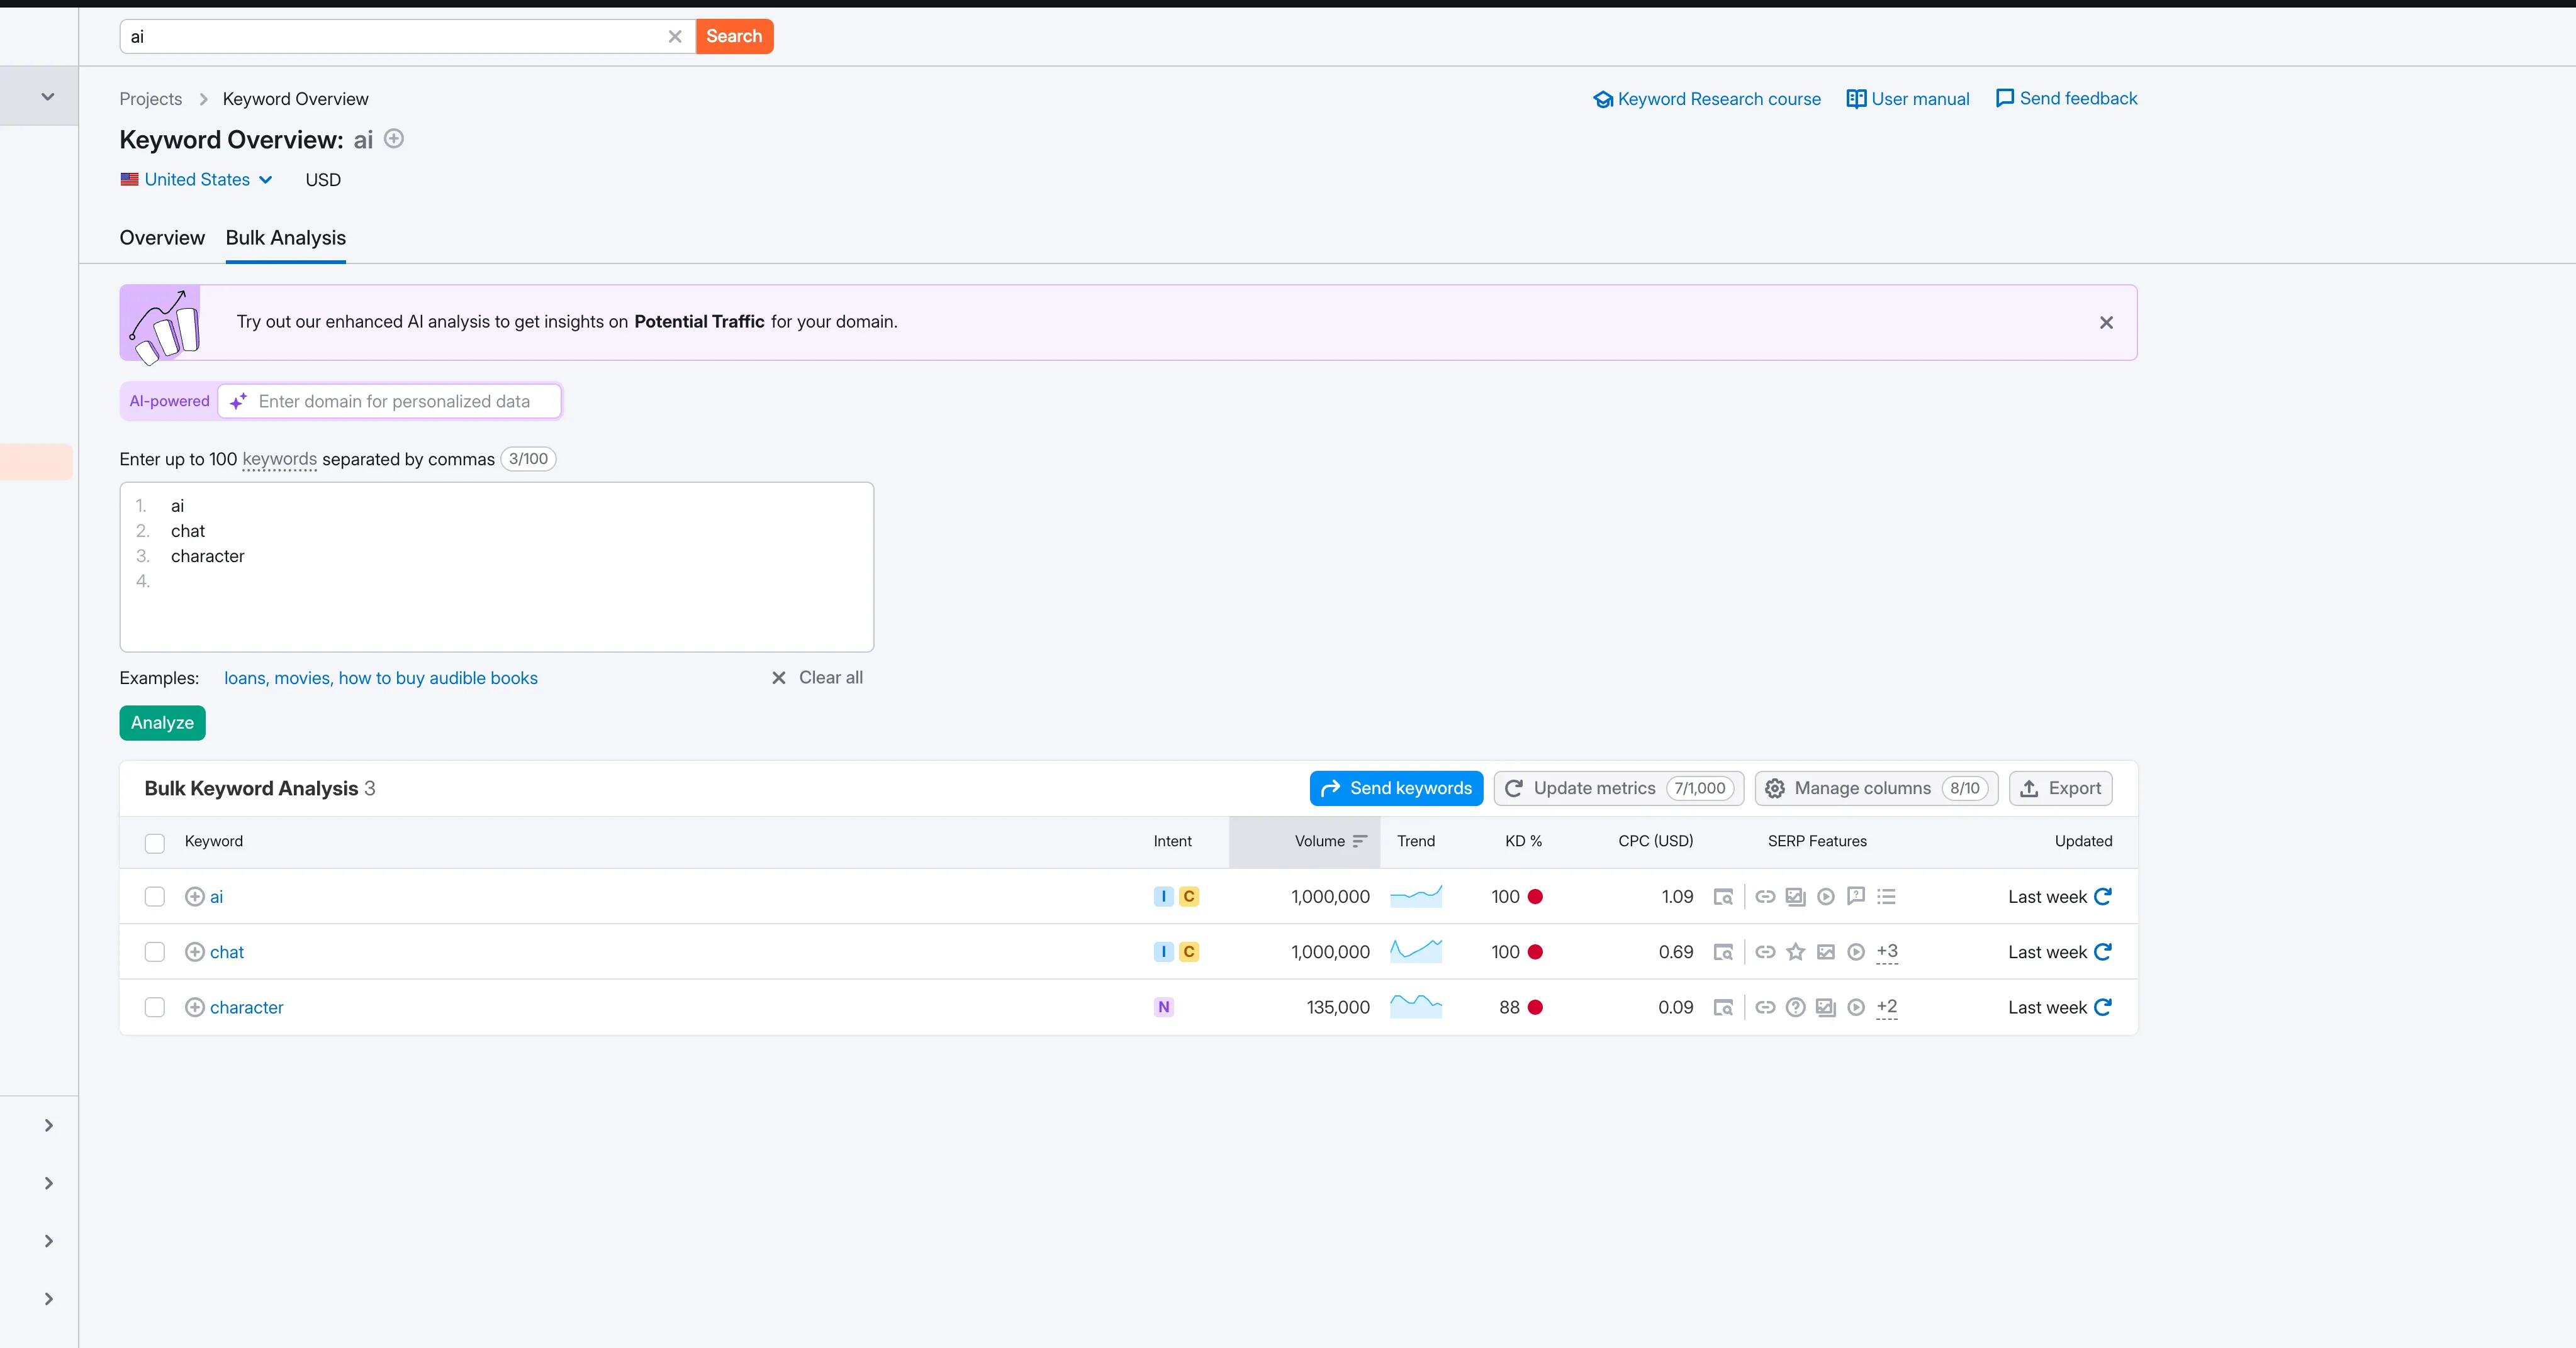Open the SERP view icon in the ai row
The width and height of the screenshot is (2576, 1348).
click(x=1723, y=897)
